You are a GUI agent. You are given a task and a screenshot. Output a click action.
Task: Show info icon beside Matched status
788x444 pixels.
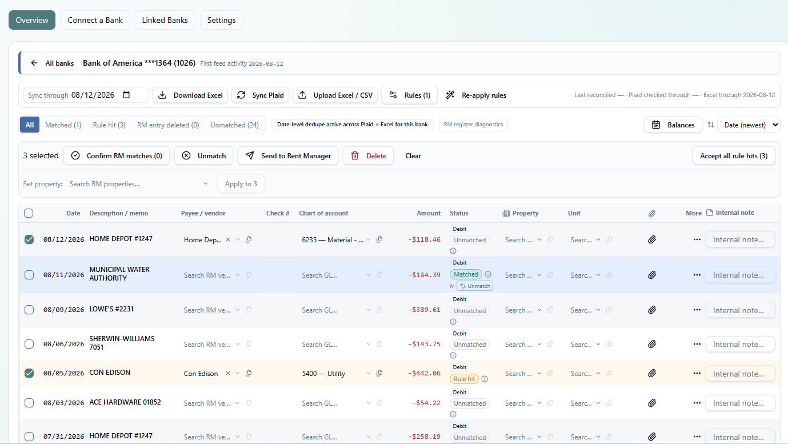click(488, 274)
